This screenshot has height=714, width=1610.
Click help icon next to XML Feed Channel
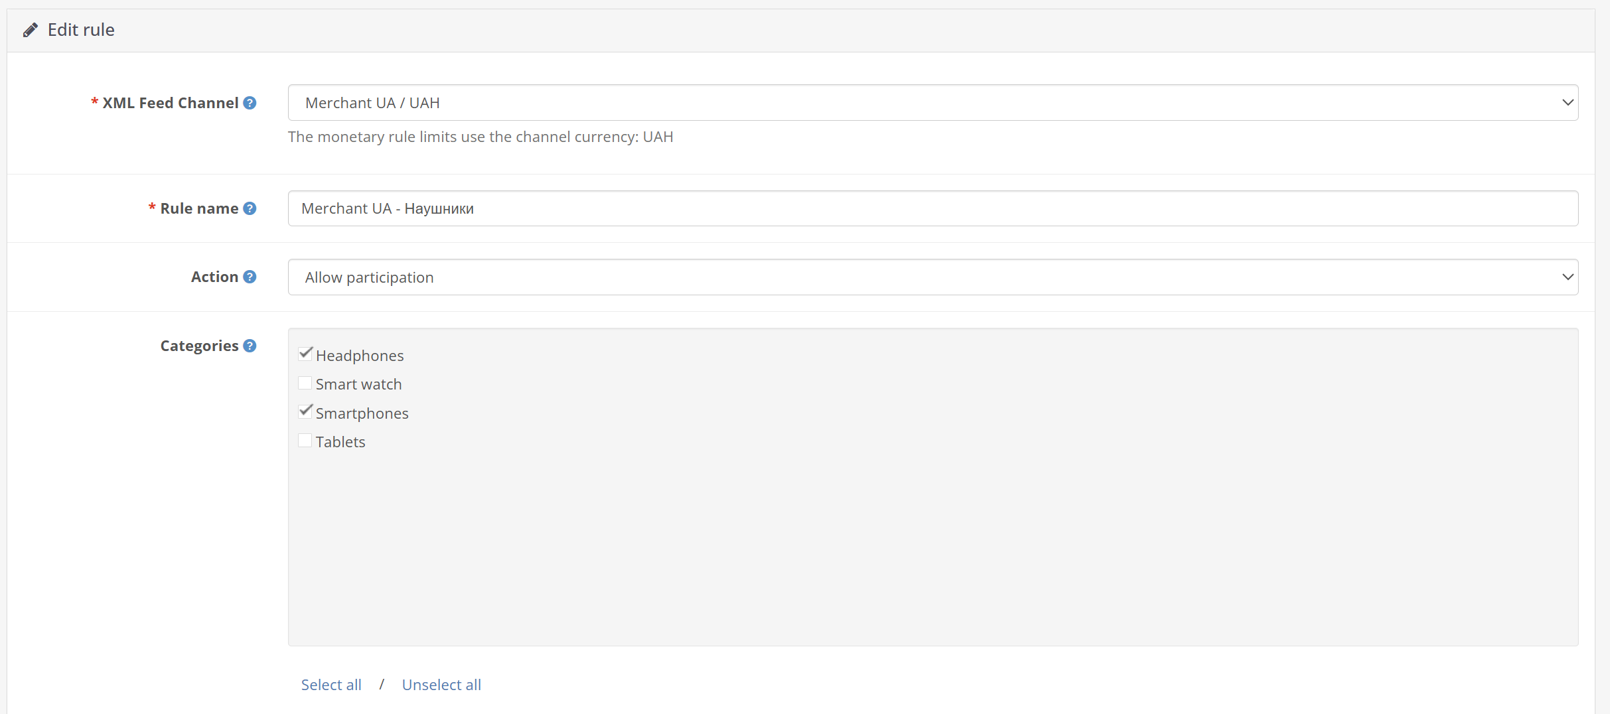click(x=250, y=103)
